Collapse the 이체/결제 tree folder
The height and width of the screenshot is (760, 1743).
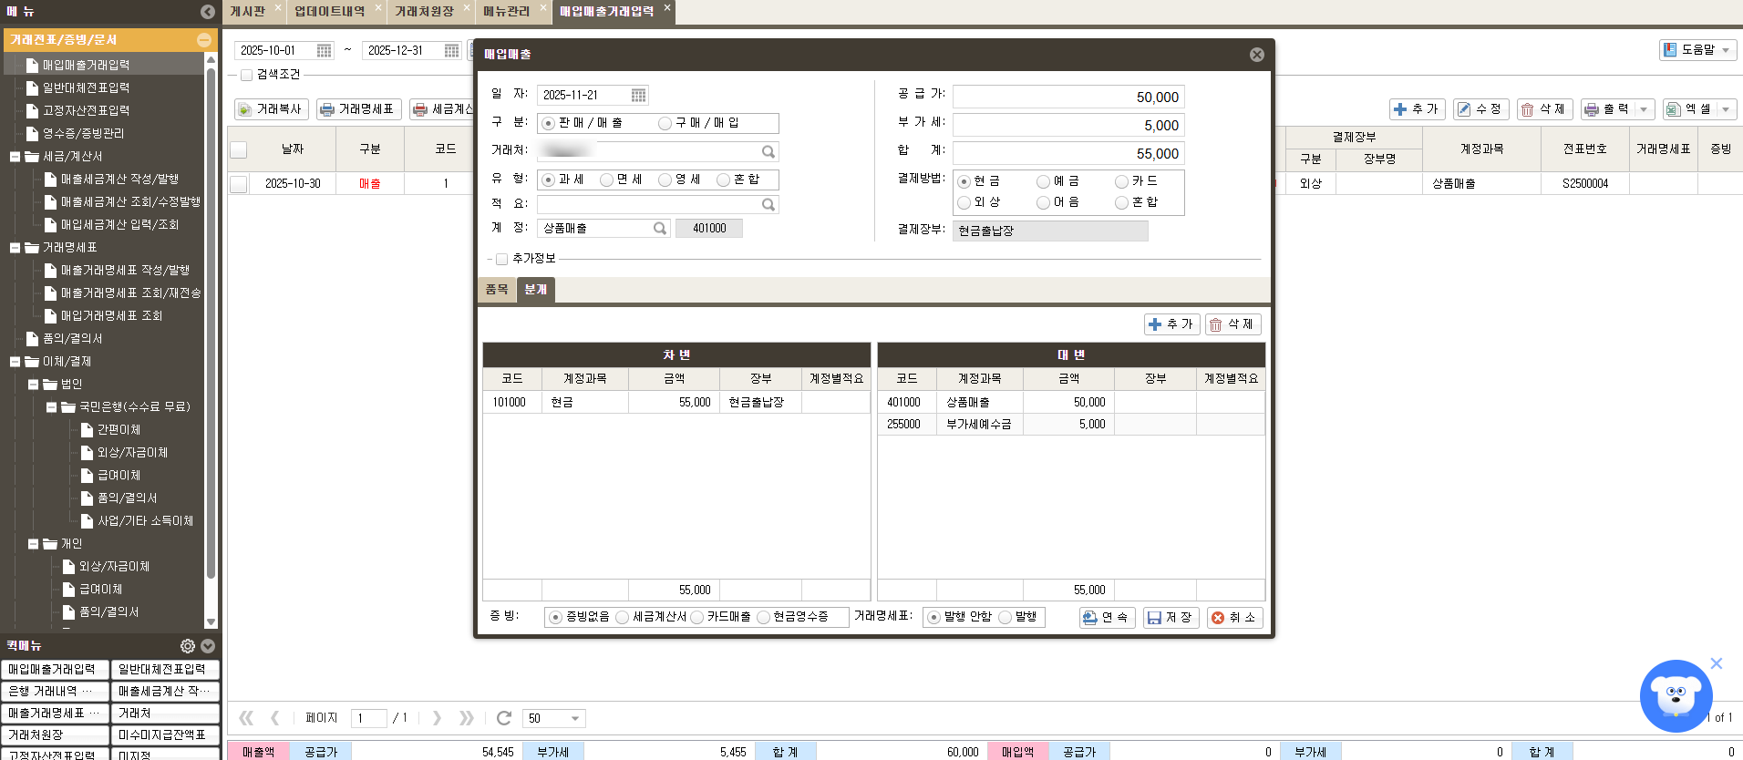15,362
